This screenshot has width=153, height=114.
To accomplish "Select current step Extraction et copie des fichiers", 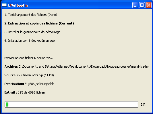I will coord(39,23).
